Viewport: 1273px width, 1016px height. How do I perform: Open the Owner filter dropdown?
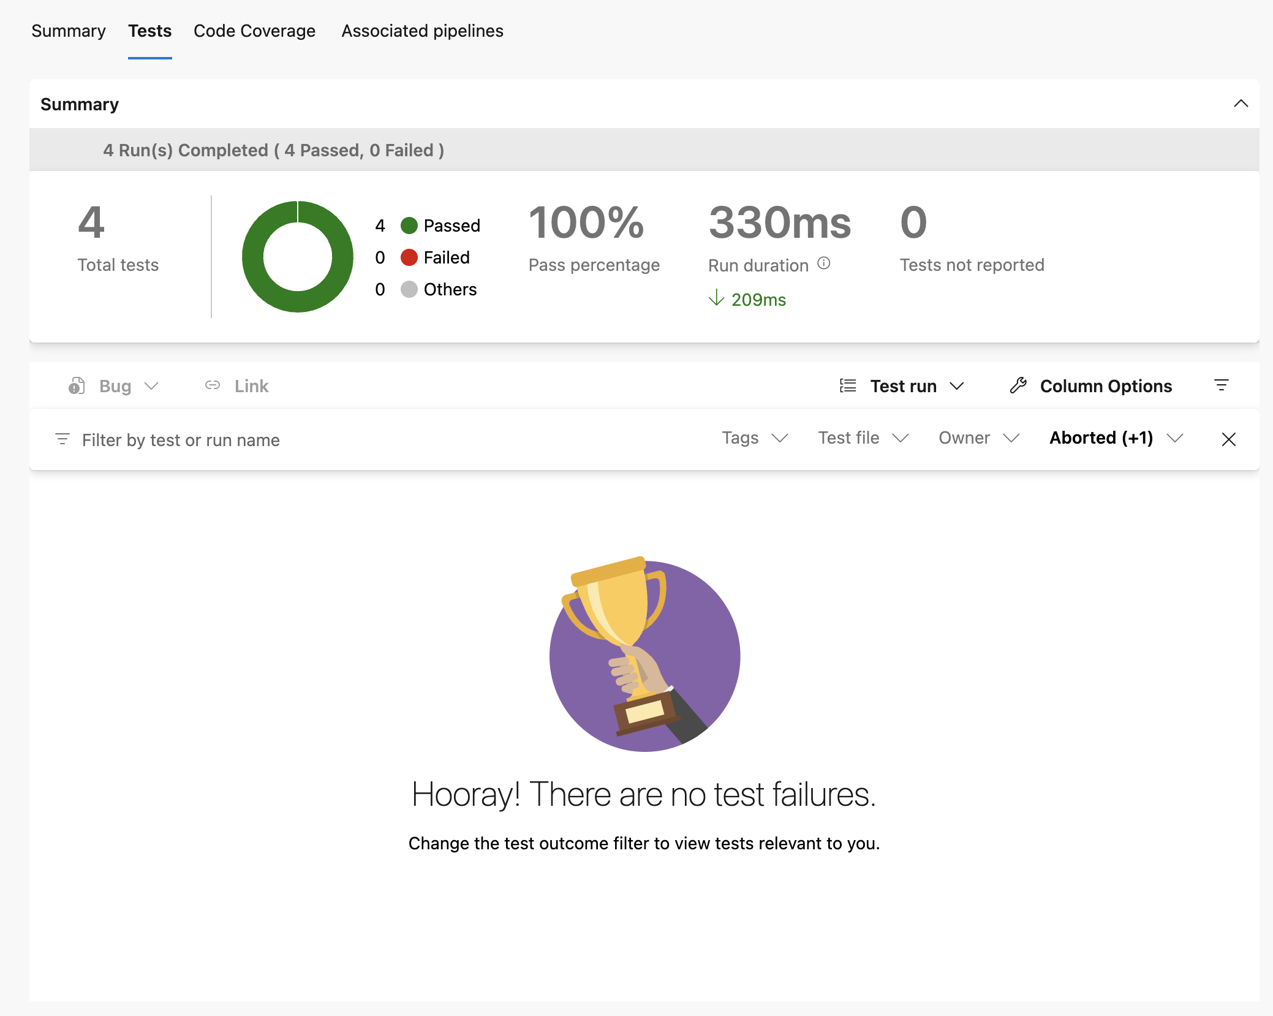[979, 438]
